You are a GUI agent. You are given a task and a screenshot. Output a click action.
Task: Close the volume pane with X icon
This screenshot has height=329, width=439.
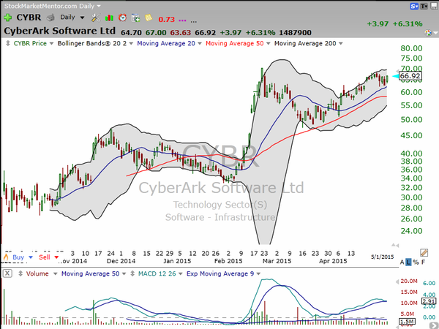point(7,273)
